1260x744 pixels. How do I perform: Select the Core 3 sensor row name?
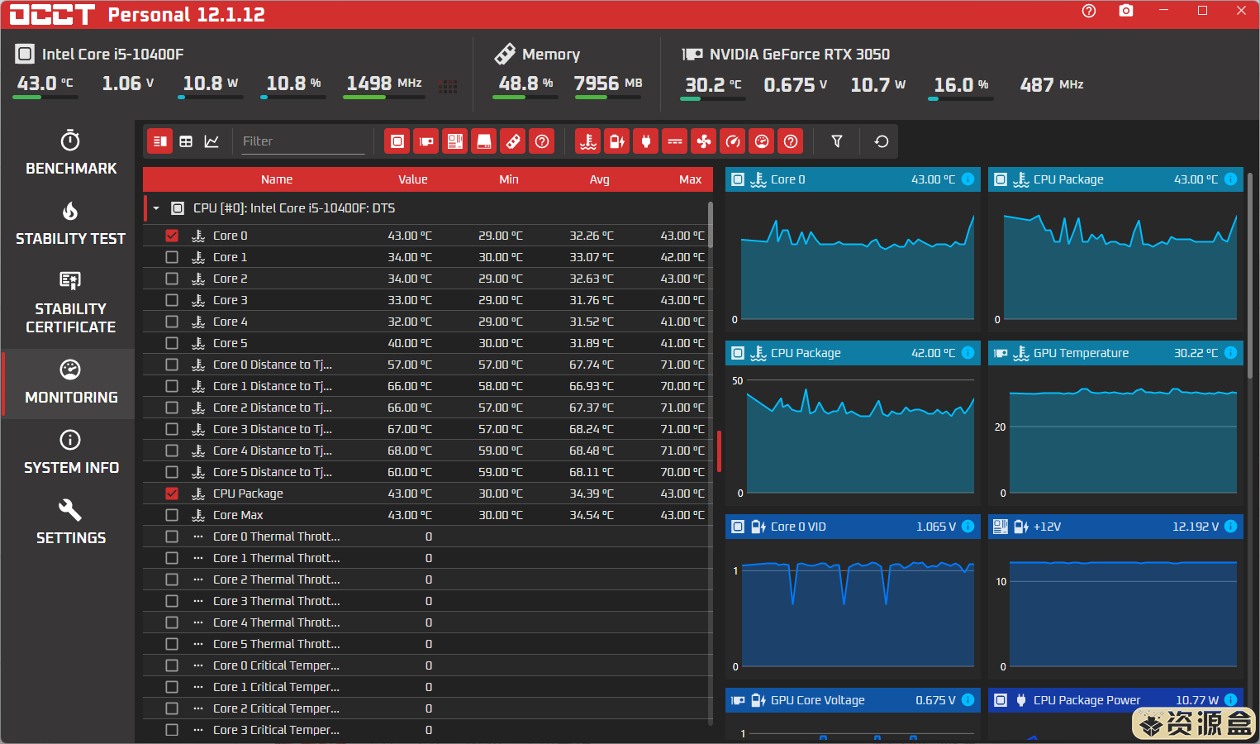pyautogui.click(x=230, y=300)
